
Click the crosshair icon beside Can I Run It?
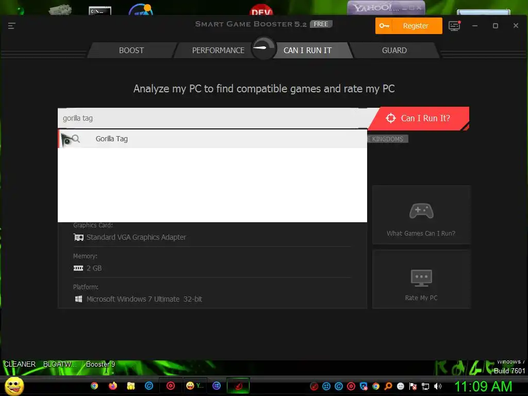coord(391,118)
